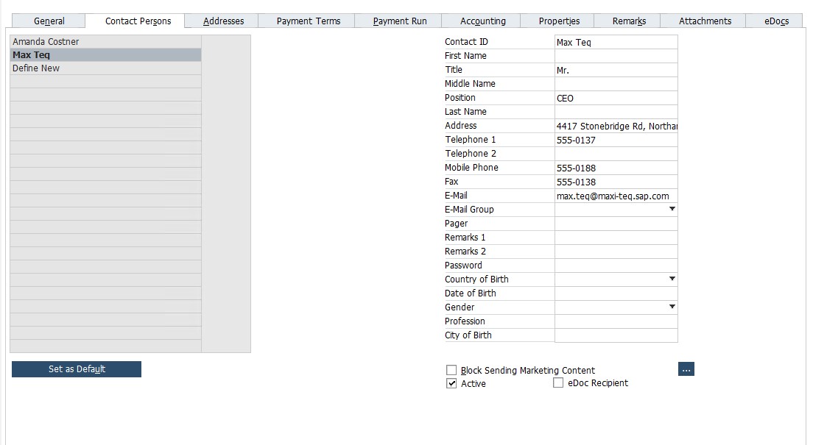Image resolution: width=813 pixels, height=445 pixels.
Task: Switch to the eDocs tab
Action: pyautogui.click(x=776, y=21)
